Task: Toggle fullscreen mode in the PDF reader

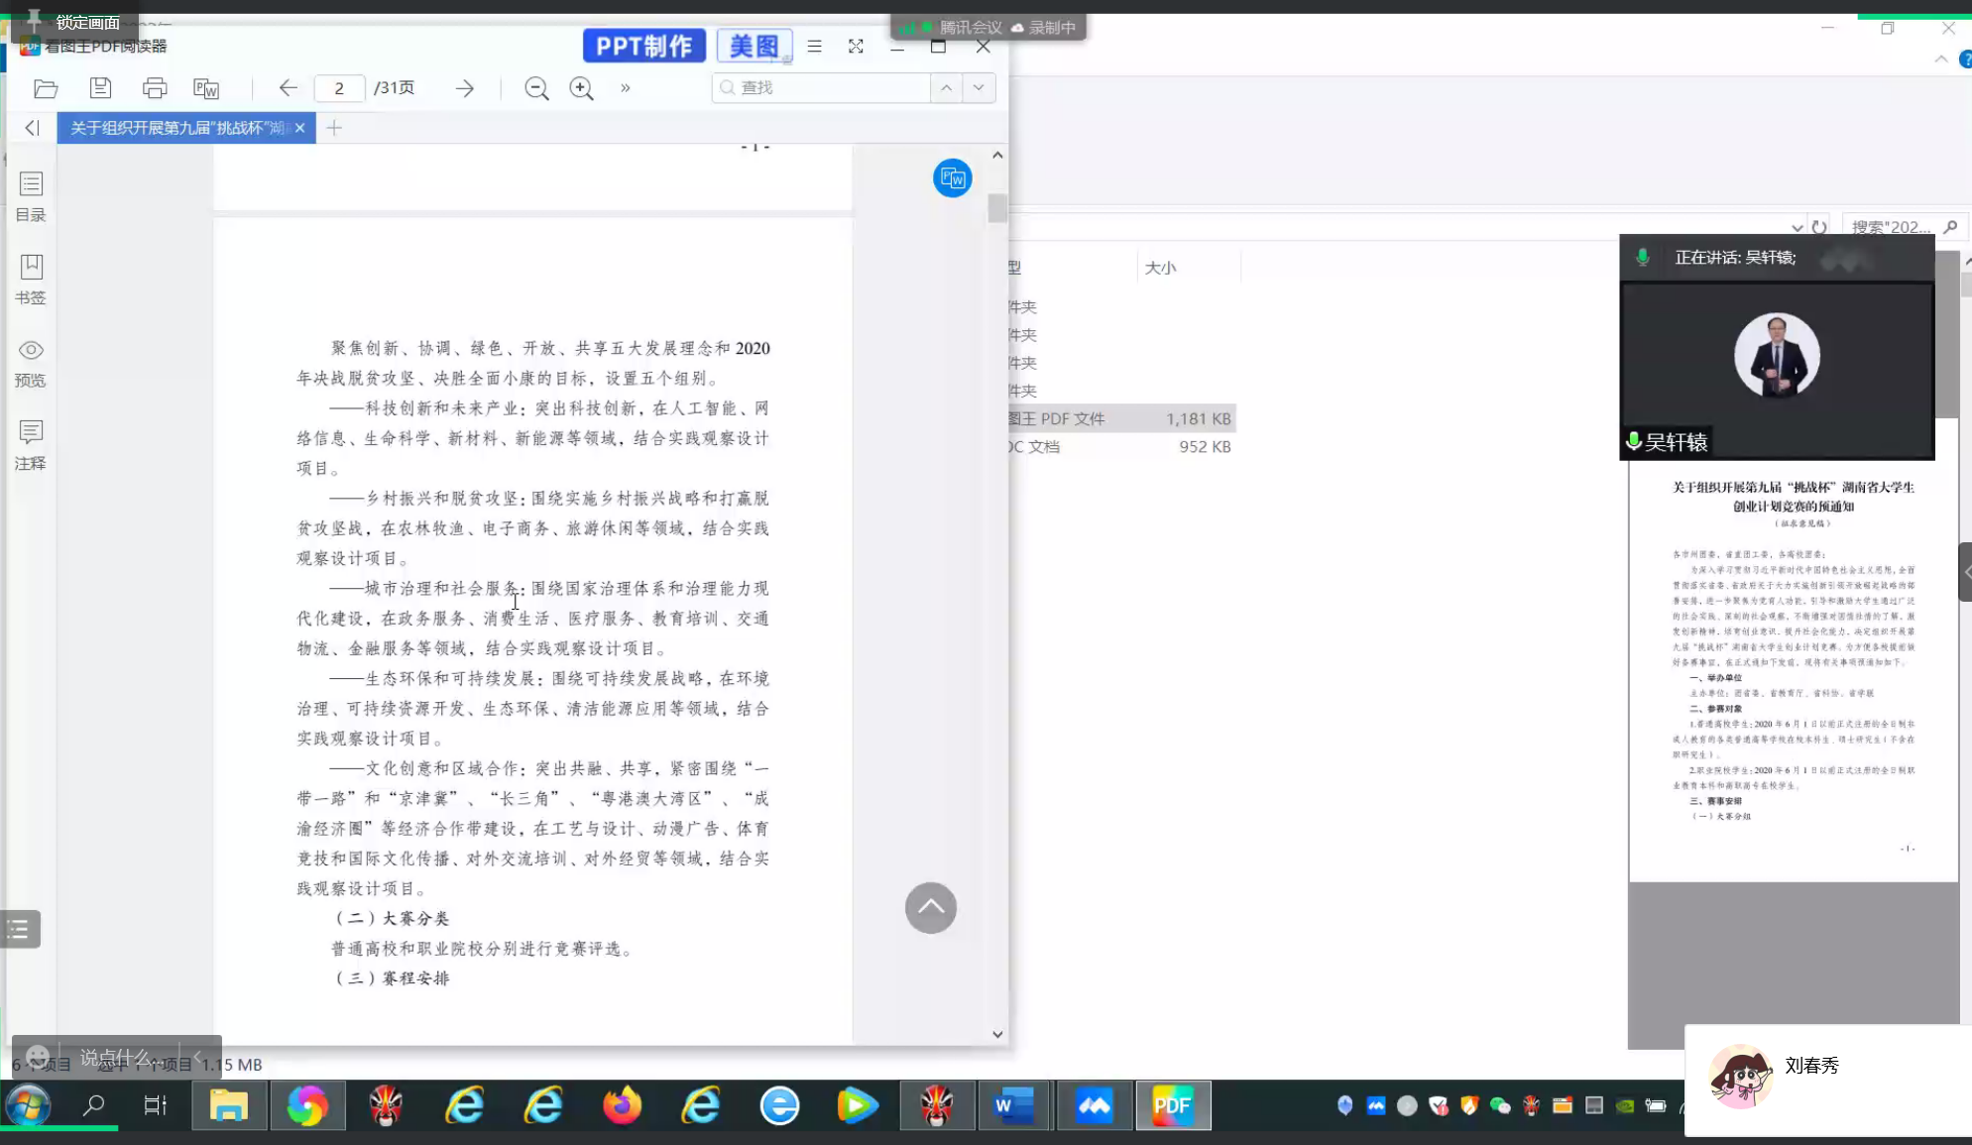Action: (x=856, y=47)
